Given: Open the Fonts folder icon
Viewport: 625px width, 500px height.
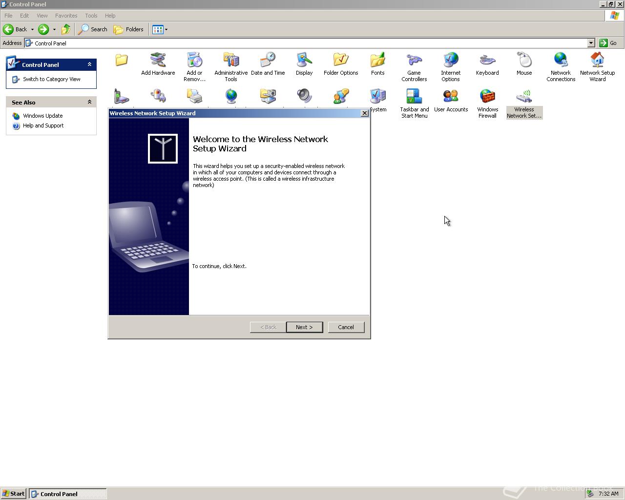Looking at the screenshot, I should coord(377,64).
